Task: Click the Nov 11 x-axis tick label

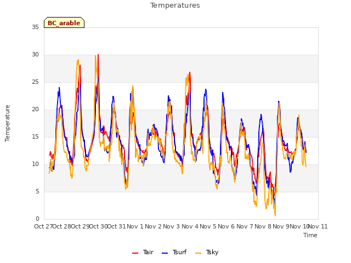Action: coord(318,226)
